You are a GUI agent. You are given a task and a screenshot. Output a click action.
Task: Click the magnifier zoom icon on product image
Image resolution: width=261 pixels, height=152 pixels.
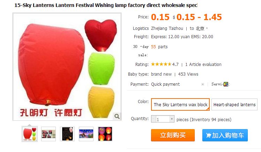tap(117, 116)
